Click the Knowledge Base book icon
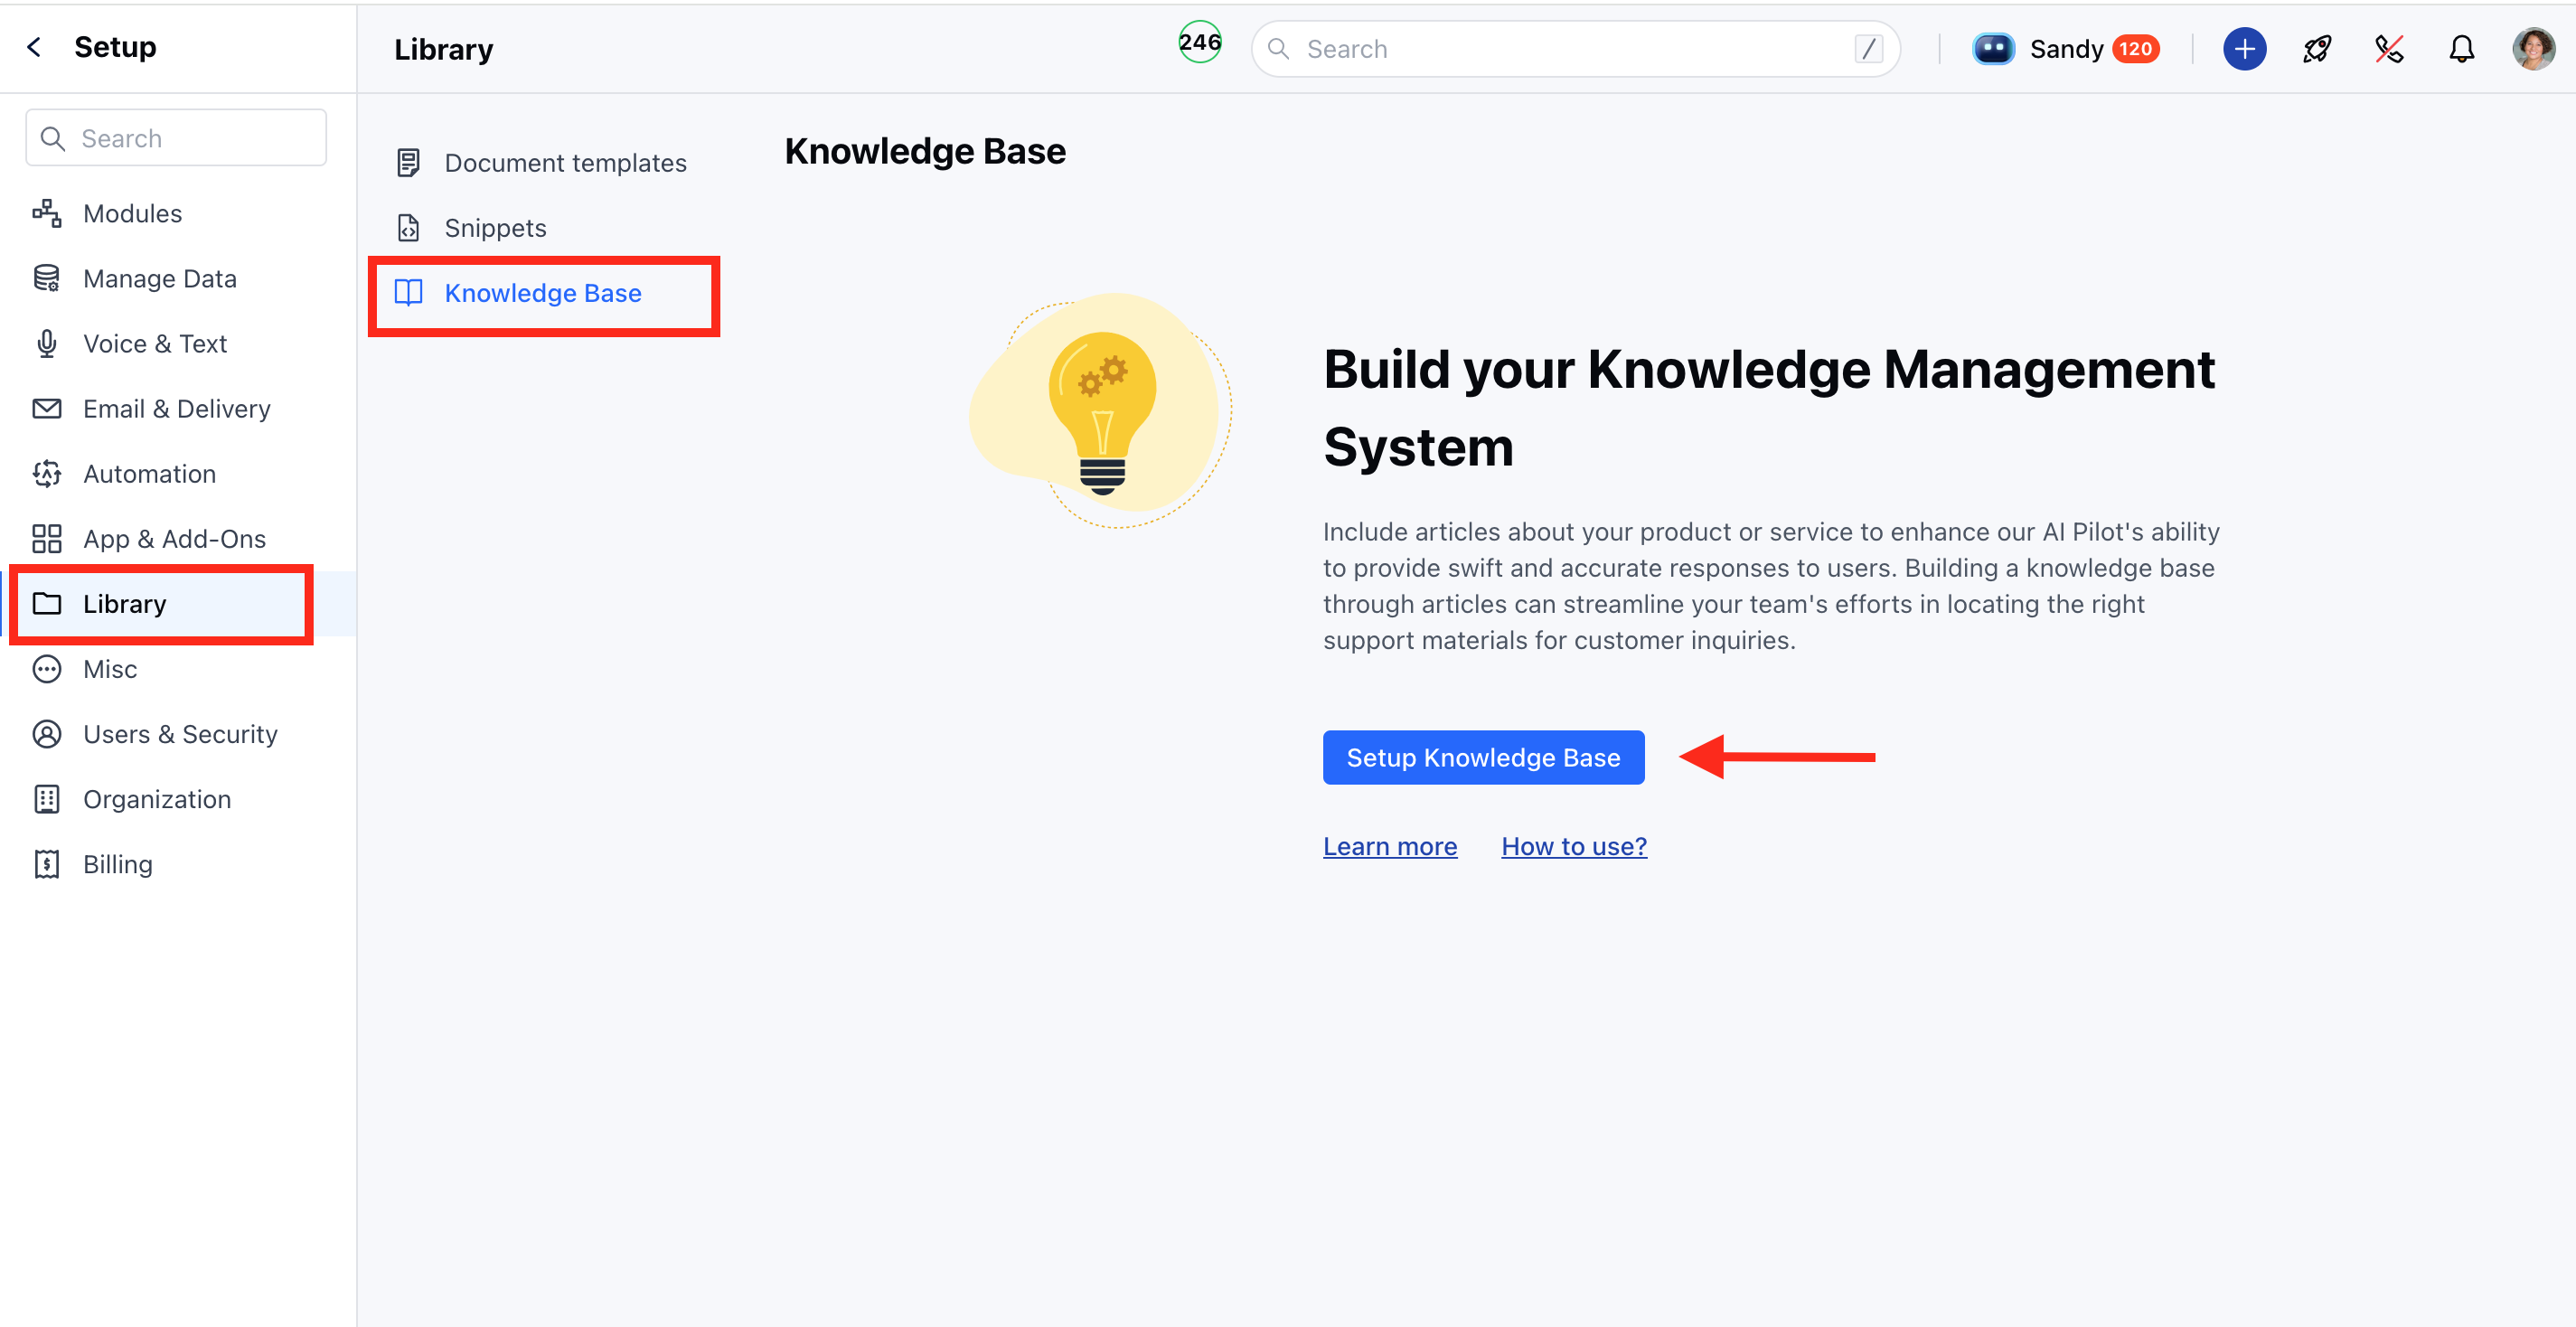Viewport: 2576px width, 1327px height. tap(408, 292)
